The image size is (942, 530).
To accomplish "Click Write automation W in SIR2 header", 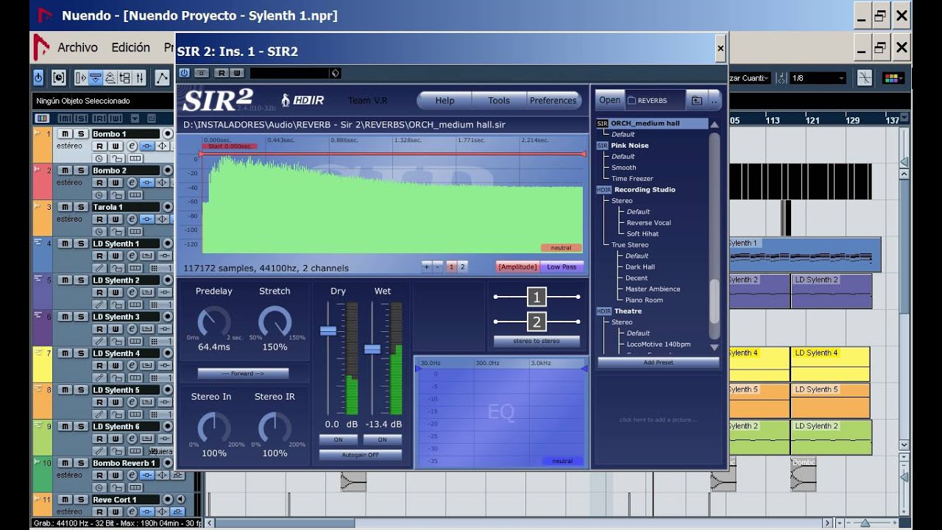I will (x=236, y=73).
